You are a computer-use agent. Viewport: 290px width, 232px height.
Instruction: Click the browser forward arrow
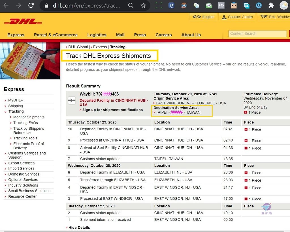[18, 5]
